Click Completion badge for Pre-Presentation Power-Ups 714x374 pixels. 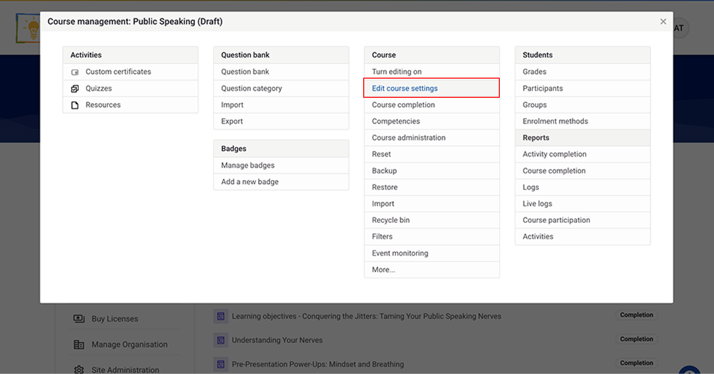pos(636,363)
